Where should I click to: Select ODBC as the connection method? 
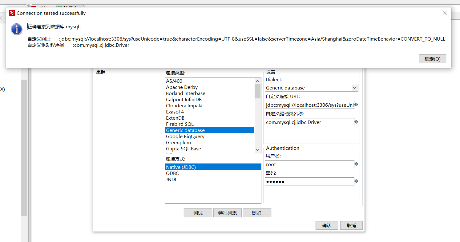(x=172, y=173)
